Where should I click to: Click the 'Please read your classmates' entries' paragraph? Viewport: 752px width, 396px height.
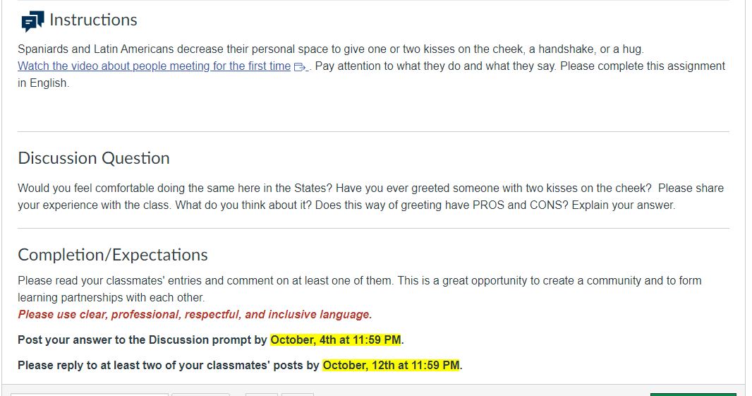point(360,289)
